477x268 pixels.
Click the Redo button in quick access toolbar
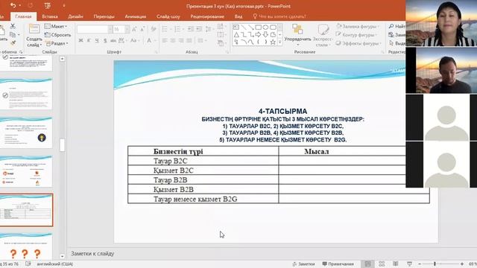30,5
